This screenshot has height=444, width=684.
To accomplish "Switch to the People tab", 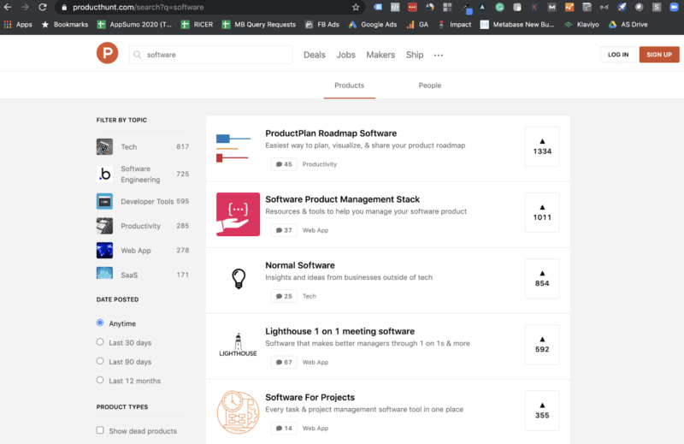I will pos(430,86).
